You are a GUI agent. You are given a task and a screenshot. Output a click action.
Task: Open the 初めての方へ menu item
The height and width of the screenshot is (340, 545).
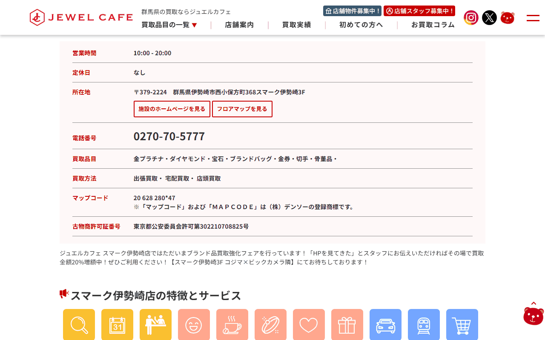tap(361, 25)
